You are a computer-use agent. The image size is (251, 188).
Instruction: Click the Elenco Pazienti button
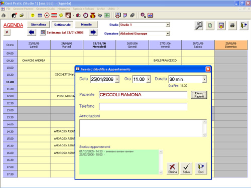click(x=199, y=95)
